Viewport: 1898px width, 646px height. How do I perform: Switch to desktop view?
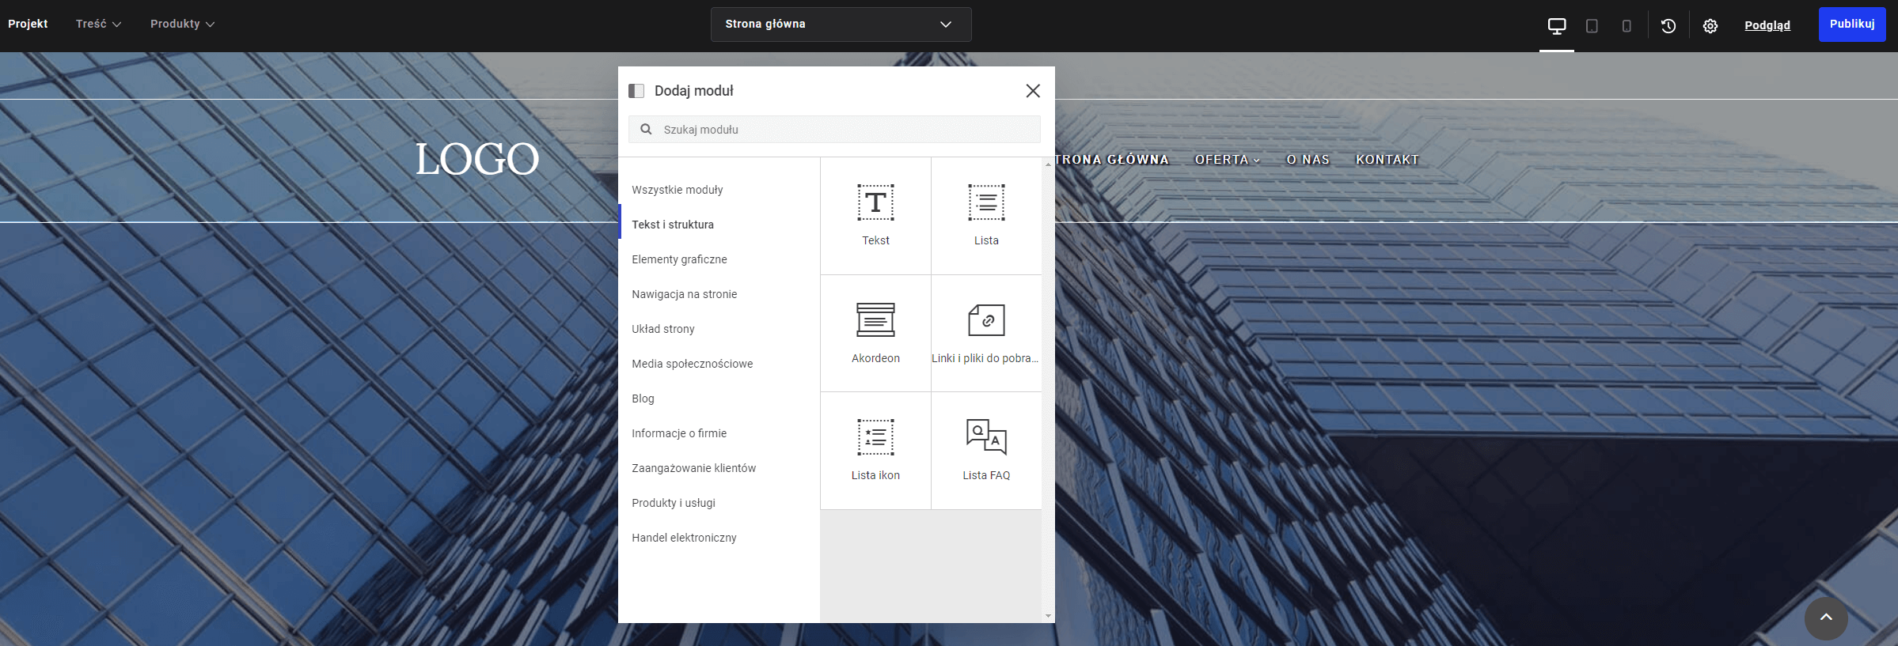point(1556,25)
